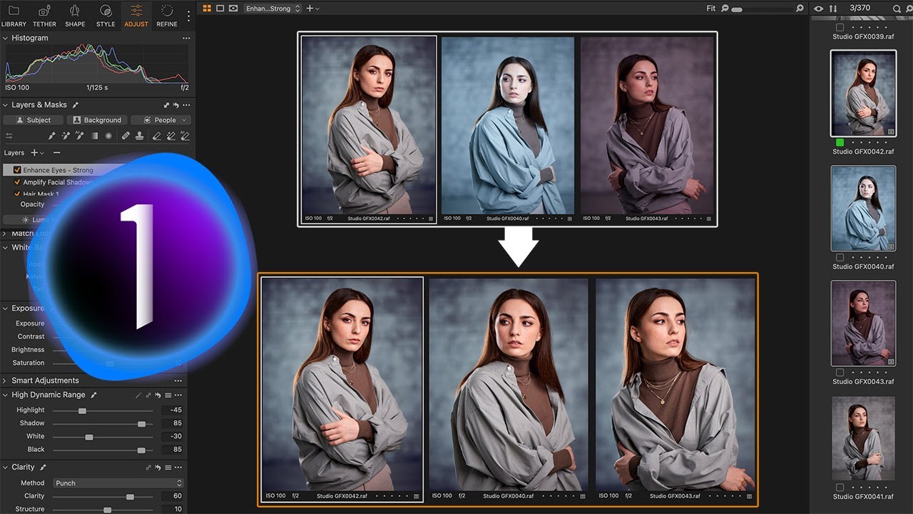Delete layer with minus button
The image size is (913, 514).
click(x=57, y=153)
